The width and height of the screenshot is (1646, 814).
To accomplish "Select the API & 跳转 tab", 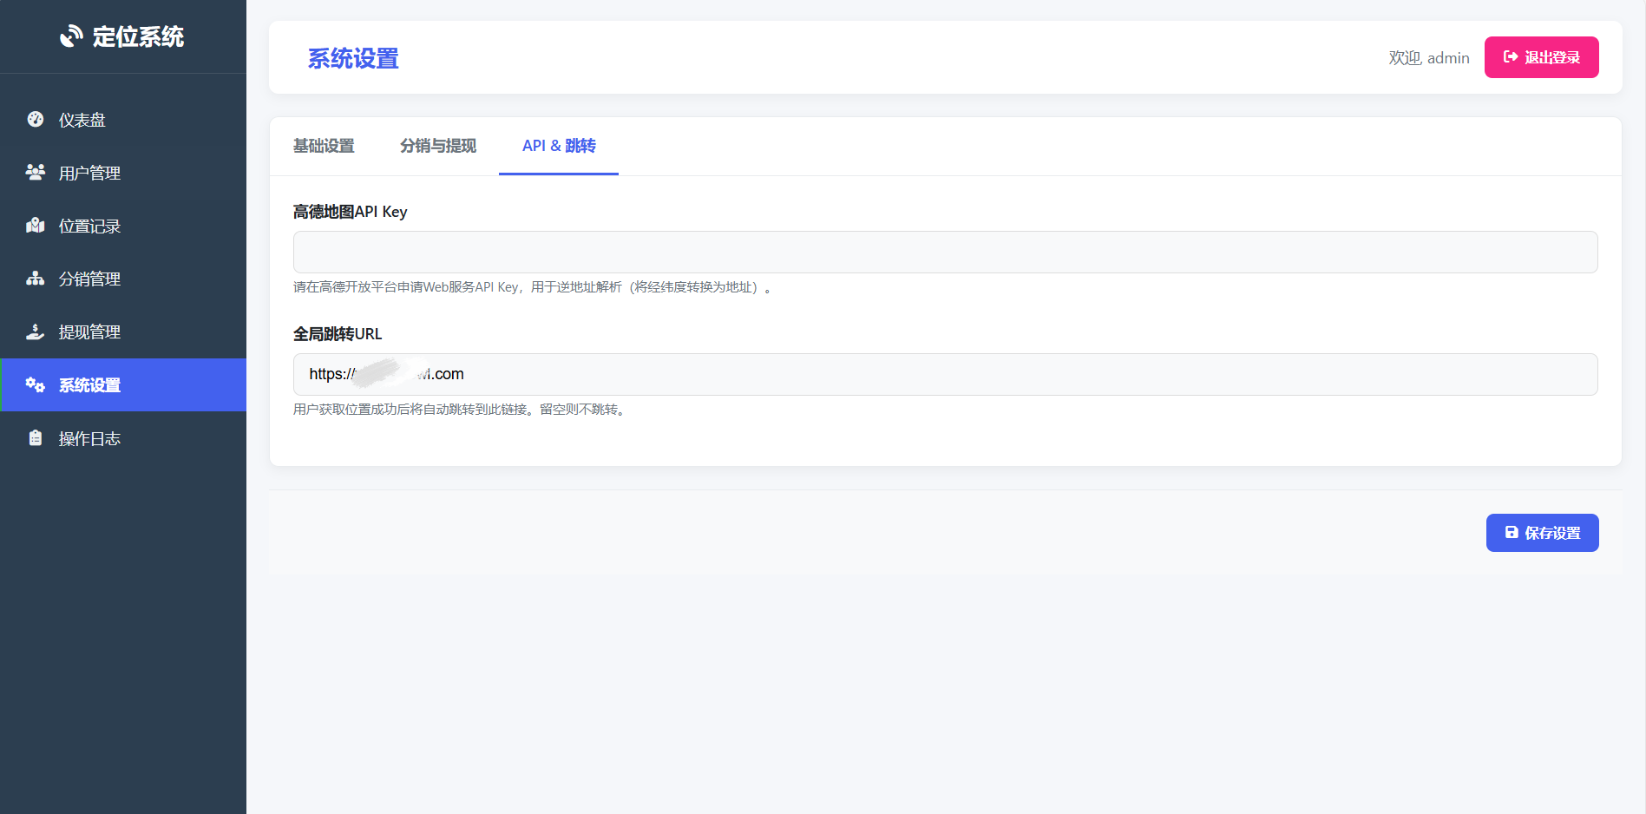I will [558, 146].
